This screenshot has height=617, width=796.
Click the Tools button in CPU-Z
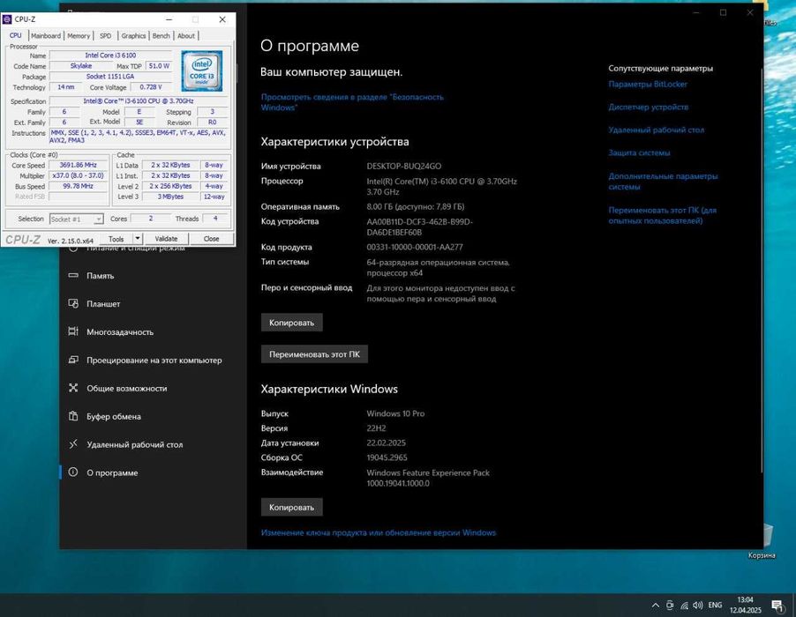click(116, 238)
